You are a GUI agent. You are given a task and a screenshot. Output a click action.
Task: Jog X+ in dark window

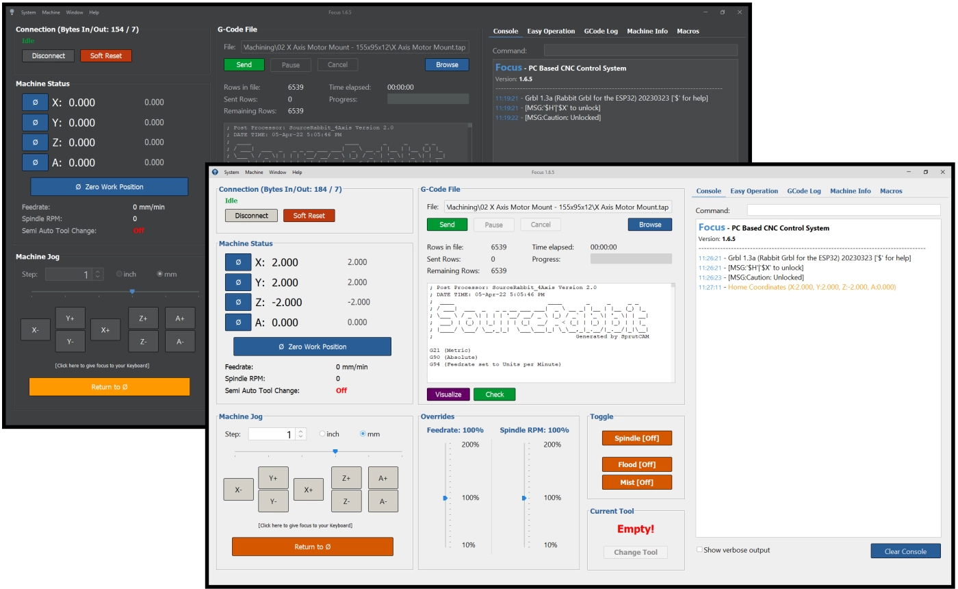[x=105, y=329]
